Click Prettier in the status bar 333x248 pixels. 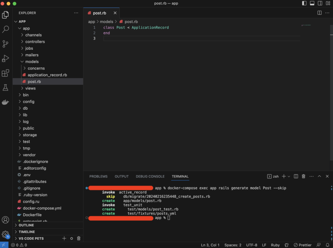tap(303, 245)
